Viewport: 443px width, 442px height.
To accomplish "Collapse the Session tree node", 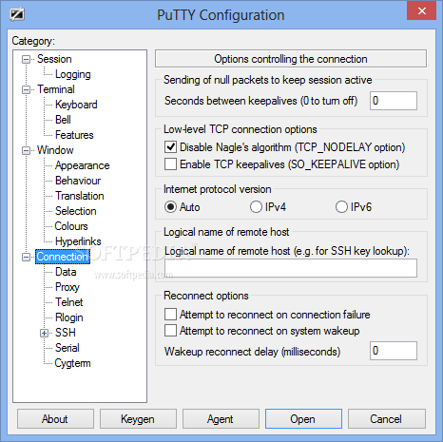I will [x=26, y=59].
